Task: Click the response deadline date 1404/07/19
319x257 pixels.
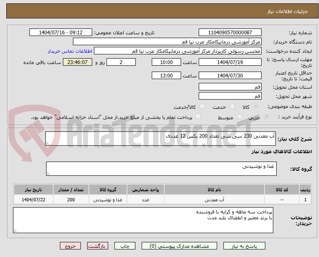Action: click(230, 62)
